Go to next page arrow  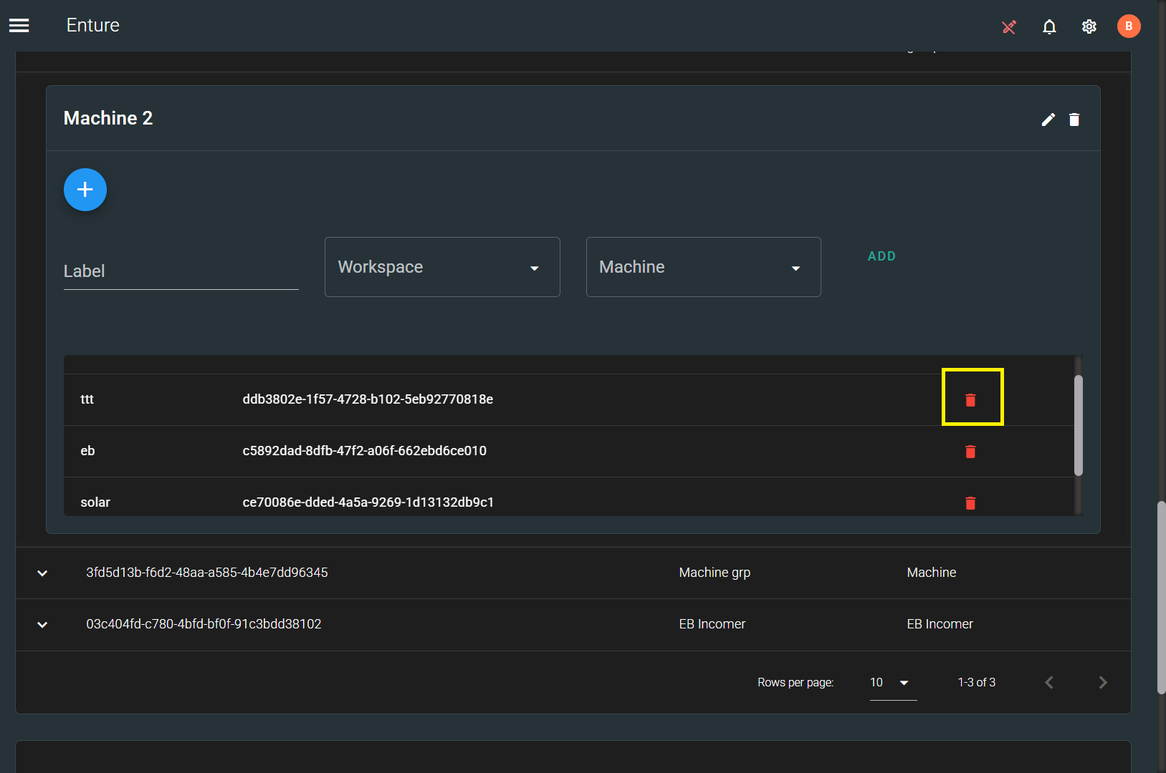pos(1103,683)
